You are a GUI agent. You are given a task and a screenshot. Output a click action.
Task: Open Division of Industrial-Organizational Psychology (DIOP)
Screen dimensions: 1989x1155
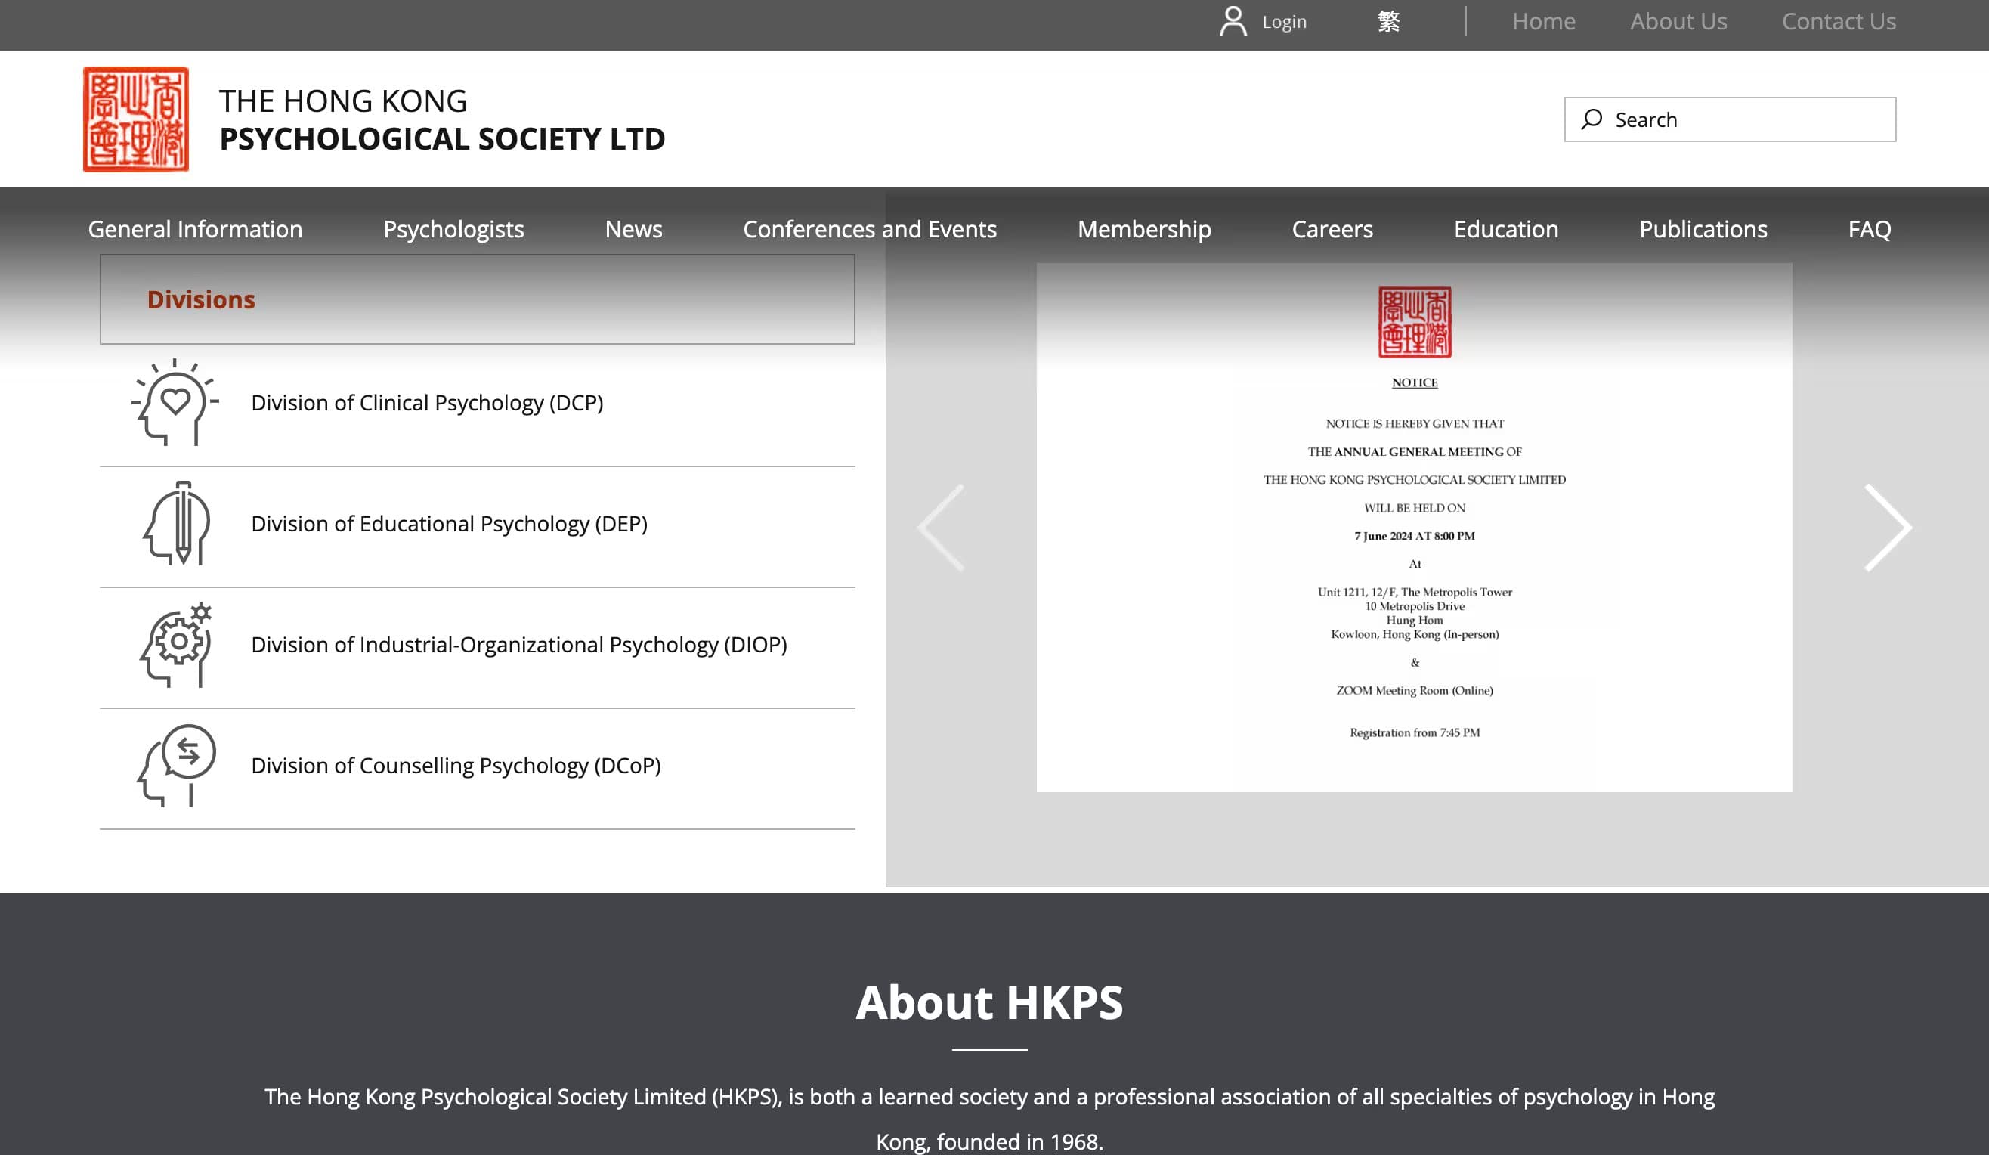pyautogui.click(x=519, y=644)
